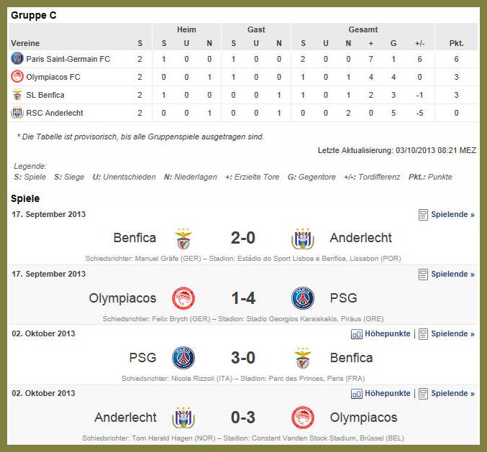Viewport: 487px width, 452px height.
Task: Click Paris Saint-Germain crest in standings table
Action: pyautogui.click(x=17, y=59)
